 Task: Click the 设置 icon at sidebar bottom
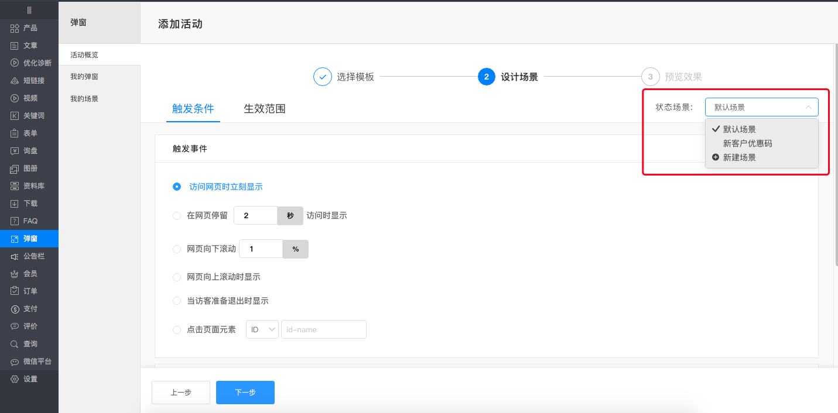(x=28, y=378)
